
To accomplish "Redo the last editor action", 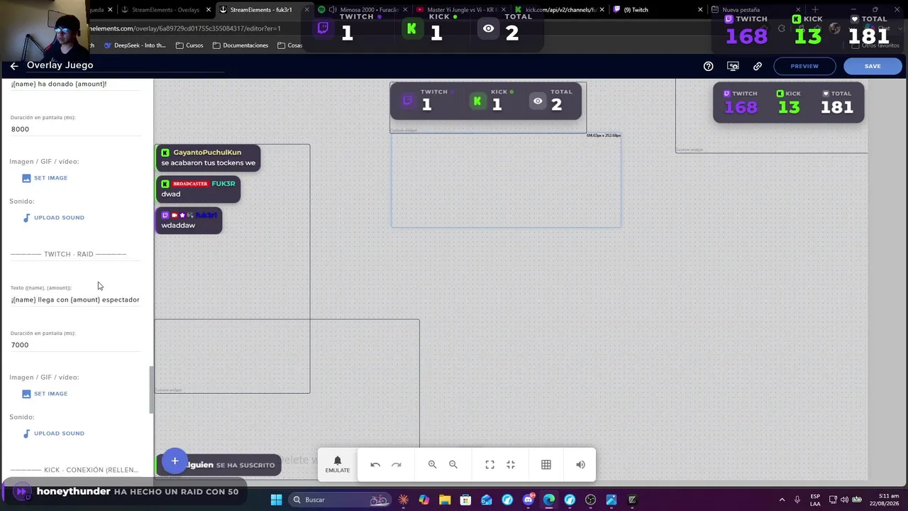I will coord(397,465).
